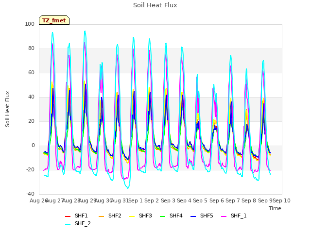311x233 pixels.
Task: Select the SHF5 legend entry
Action: coord(202,216)
